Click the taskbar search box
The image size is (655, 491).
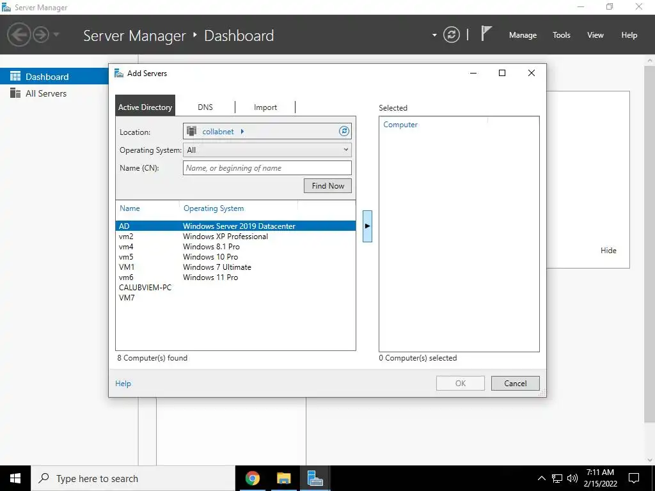133,478
